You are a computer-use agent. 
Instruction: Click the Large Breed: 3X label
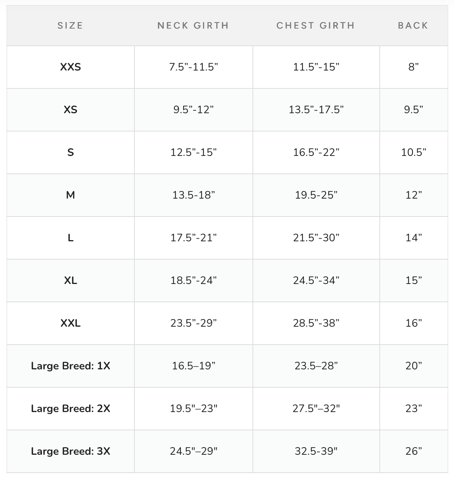[x=70, y=451]
